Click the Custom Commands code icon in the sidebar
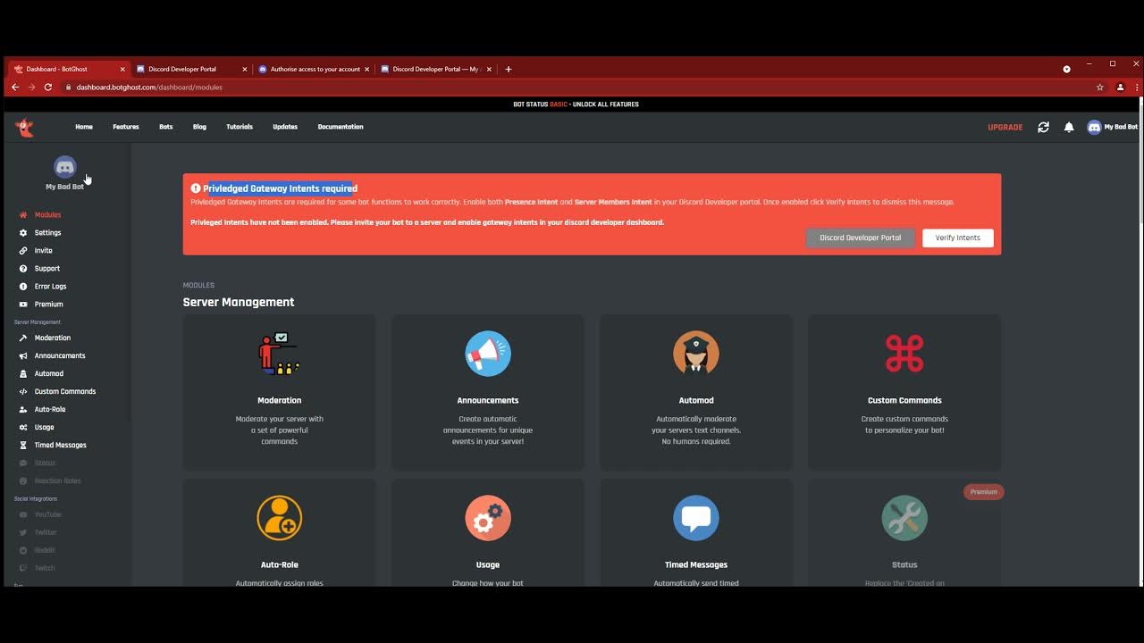This screenshot has width=1144, height=643. tap(23, 391)
